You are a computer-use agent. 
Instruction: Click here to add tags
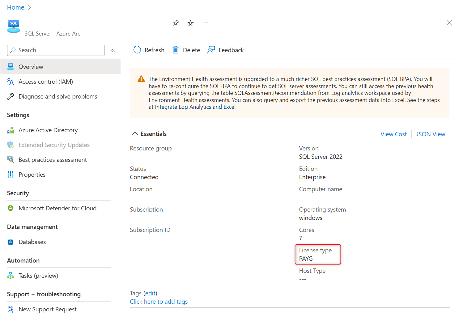(x=159, y=301)
